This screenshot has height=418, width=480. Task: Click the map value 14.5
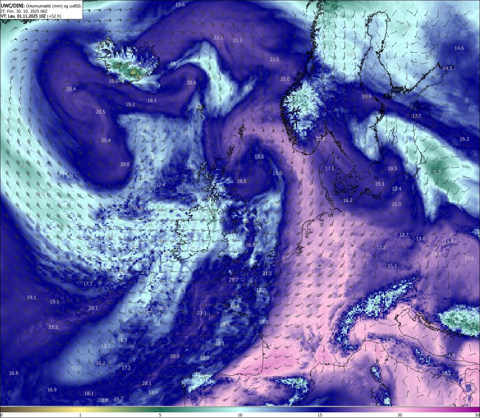(x=448, y=68)
